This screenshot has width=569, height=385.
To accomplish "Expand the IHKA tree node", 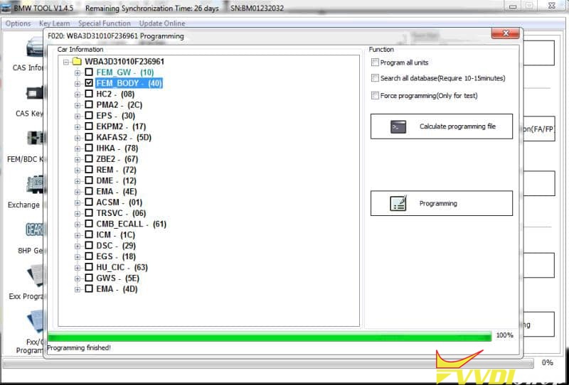I will pyautogui.click(x=78, y=148).
